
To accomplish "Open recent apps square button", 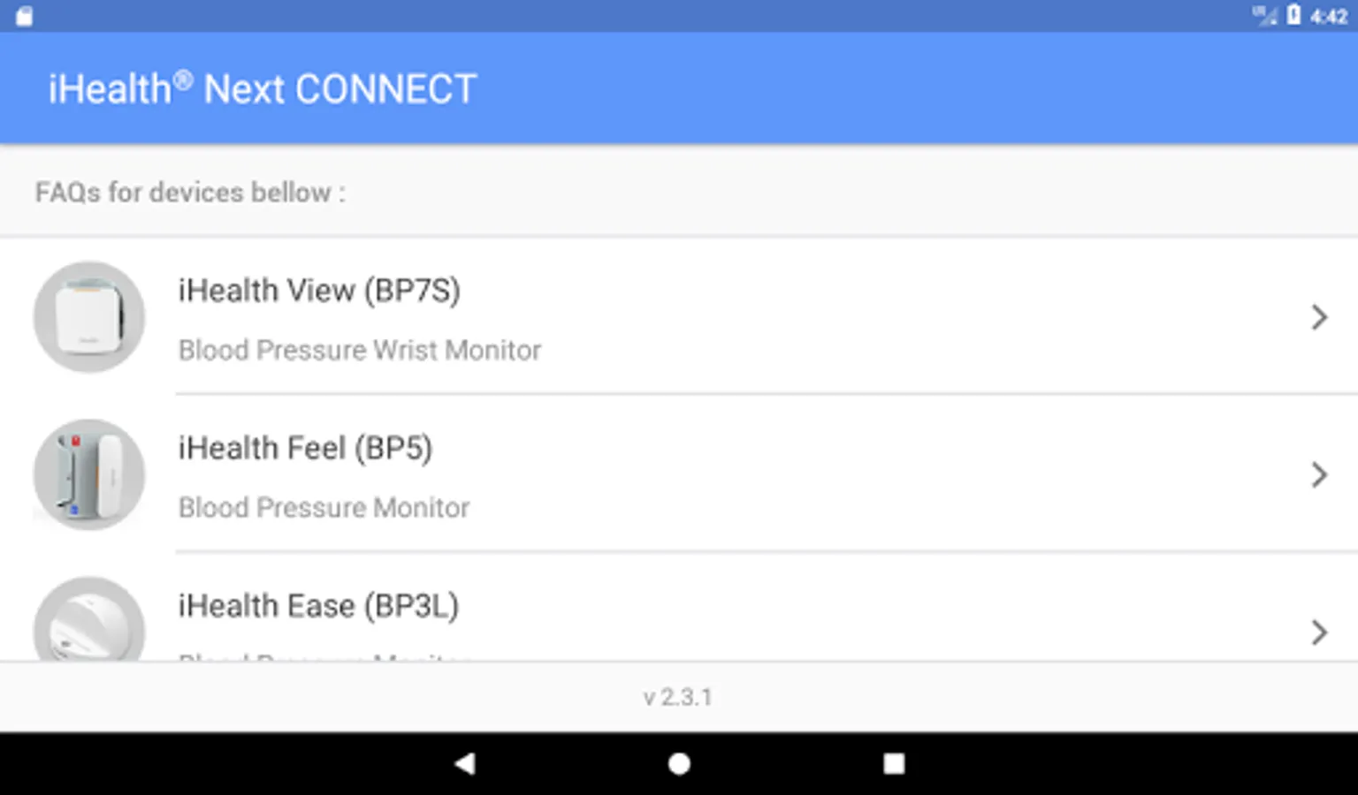I will [x=894, y=763].
